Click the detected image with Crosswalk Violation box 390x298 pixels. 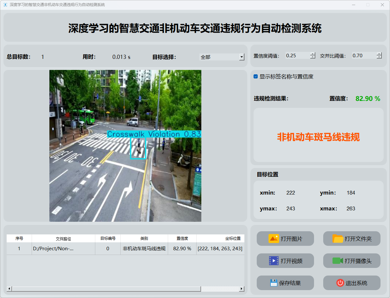coord(125,146)
